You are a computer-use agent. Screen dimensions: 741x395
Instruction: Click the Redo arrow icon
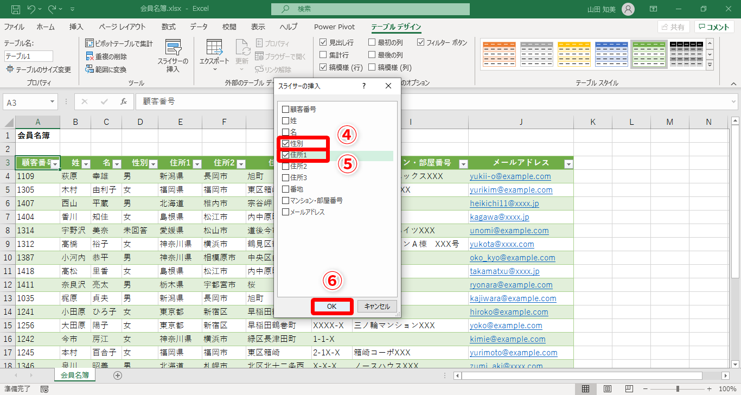click(x=53, y=9)
